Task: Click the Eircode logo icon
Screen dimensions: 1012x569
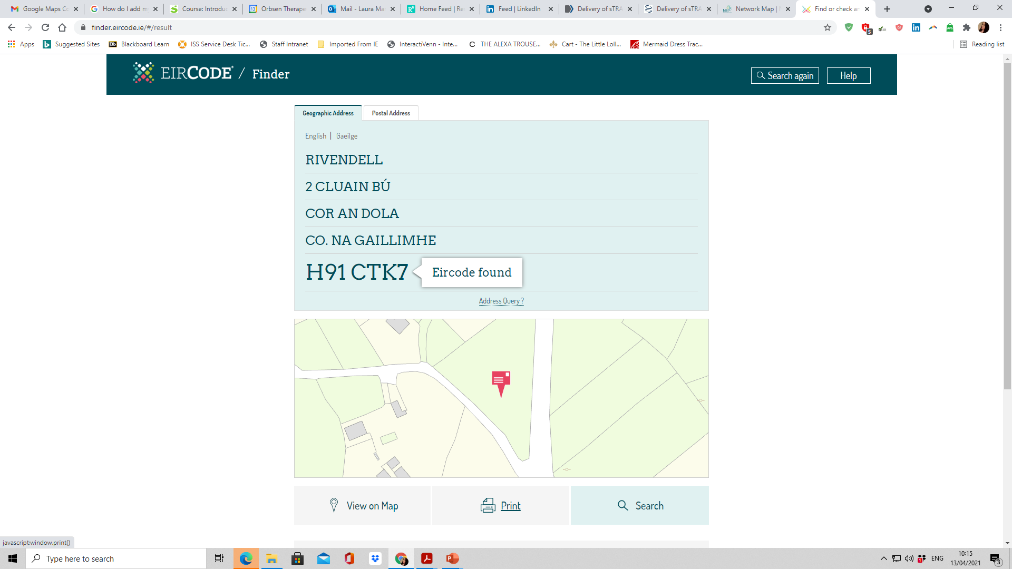Action: [143, 73]
